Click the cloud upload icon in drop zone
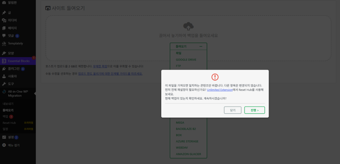The width and height of the screenshot is (340, 164). (x=188, y=26)
